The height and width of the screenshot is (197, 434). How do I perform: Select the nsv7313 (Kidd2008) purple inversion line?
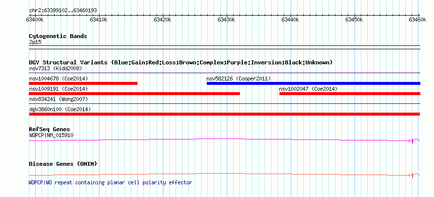tap(224, 73)
